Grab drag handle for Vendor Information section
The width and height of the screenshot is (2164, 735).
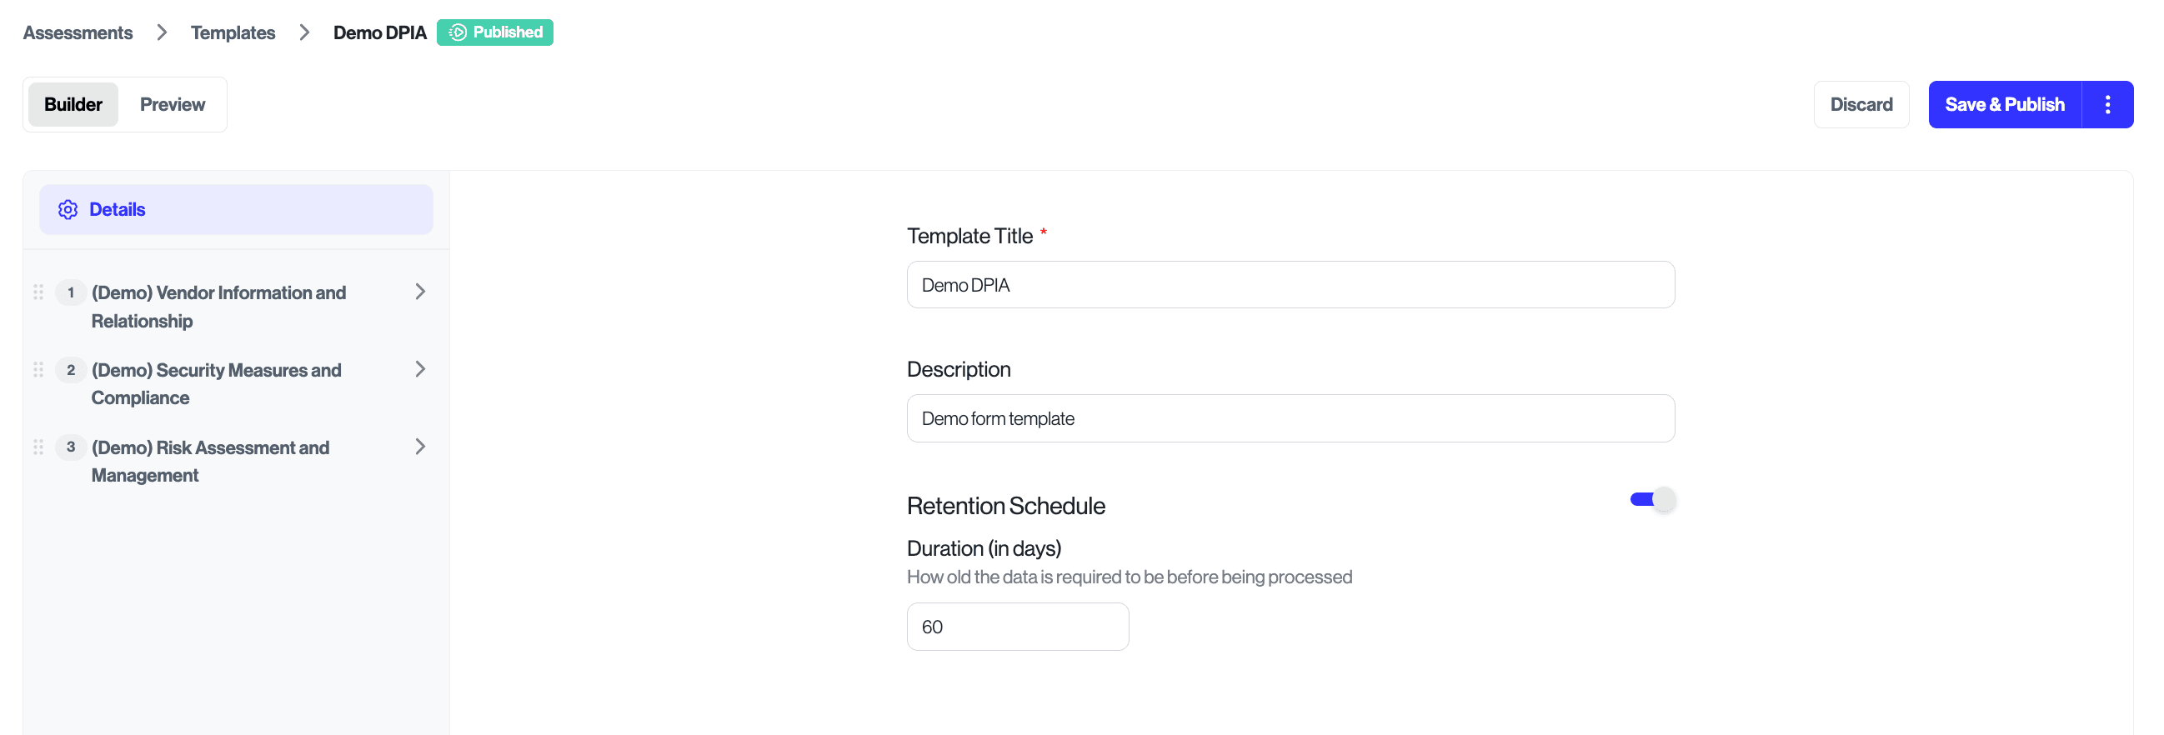38,292
